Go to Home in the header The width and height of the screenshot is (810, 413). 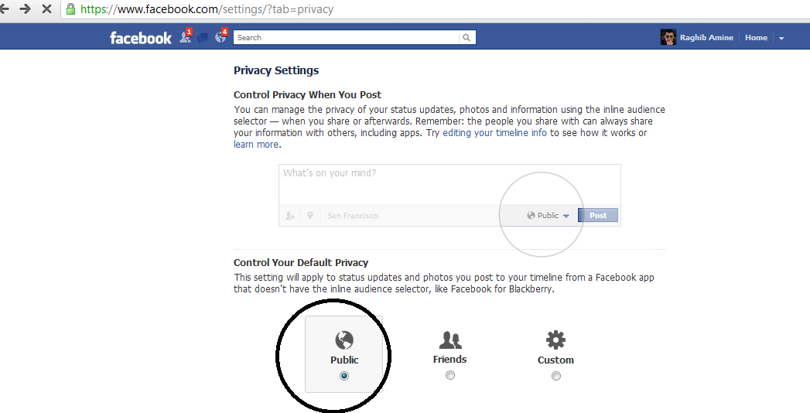coord(756,38)
